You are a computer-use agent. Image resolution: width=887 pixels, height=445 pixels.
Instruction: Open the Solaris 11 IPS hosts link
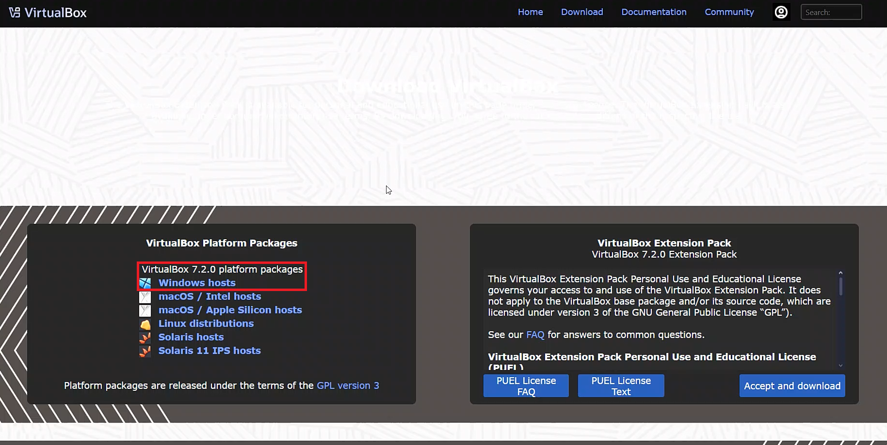click(210, 351)
